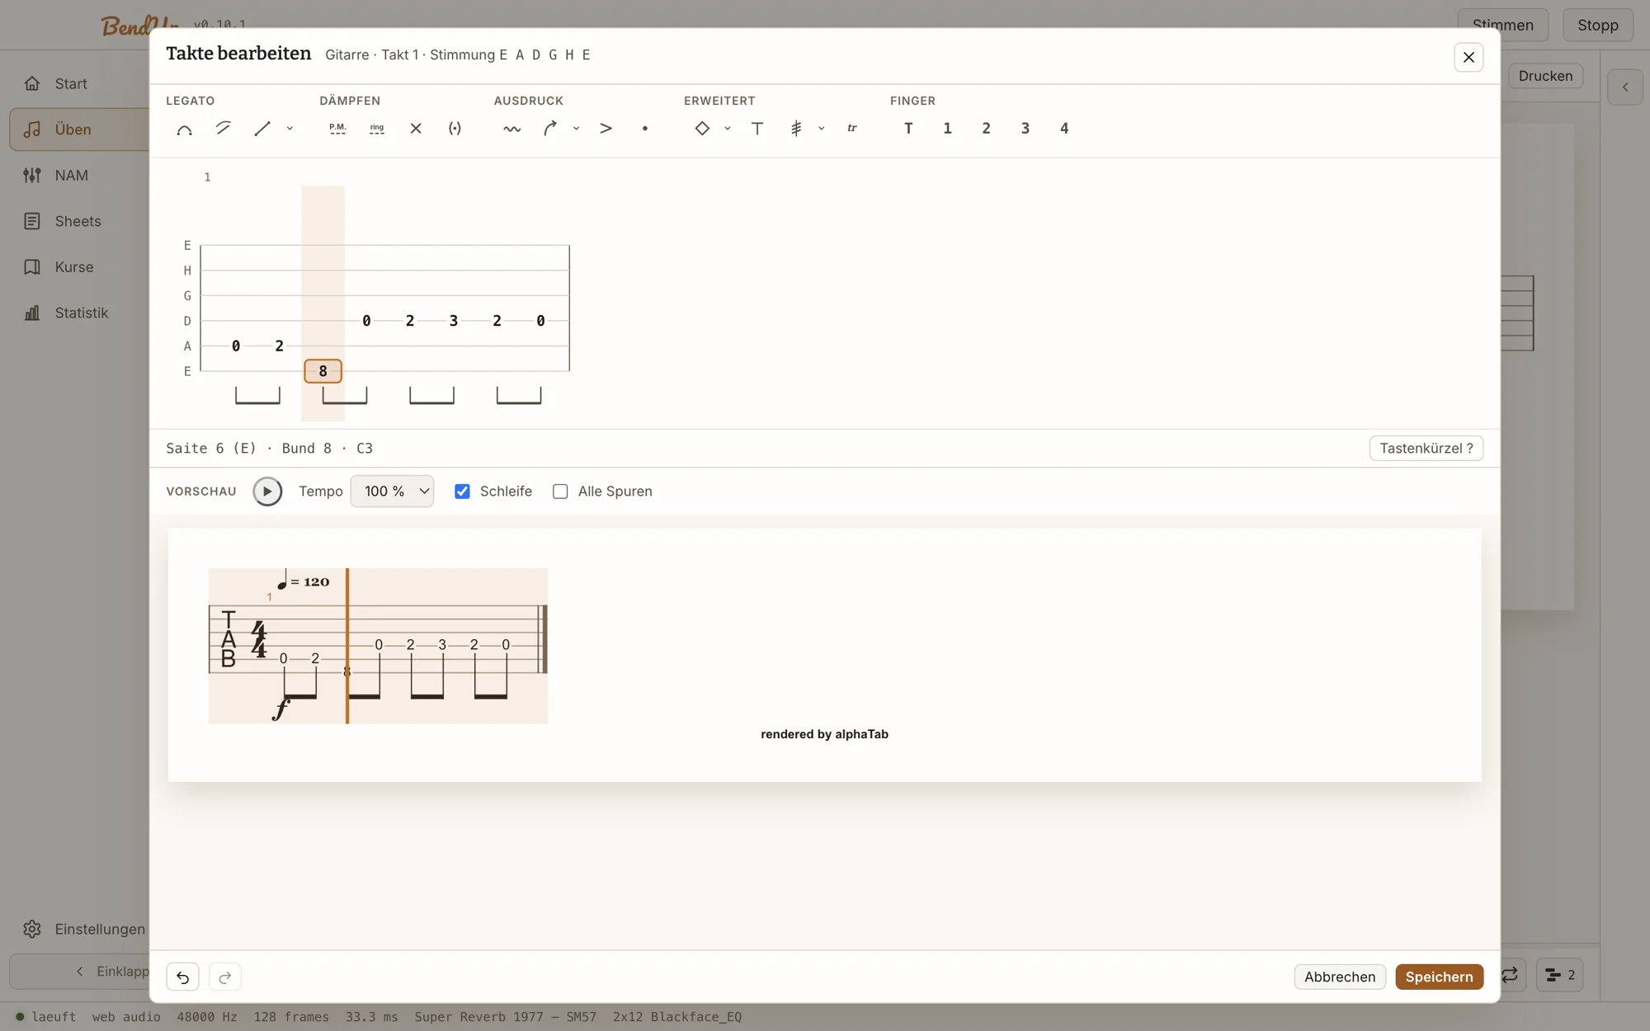Collapse the right panel chevron

(x=1625, y=87)
